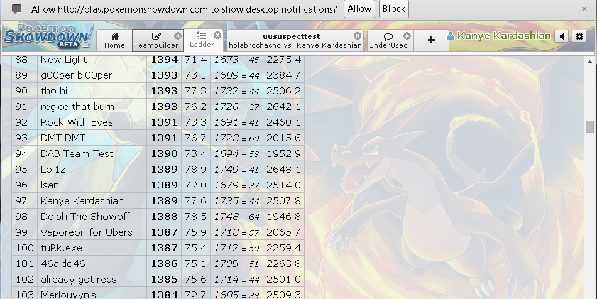Click the plus button to join room
Viewport: 597px width, 299px height.
(431, 40)
